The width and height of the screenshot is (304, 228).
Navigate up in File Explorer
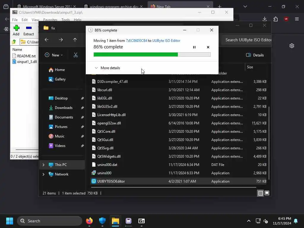coord(75,40)
